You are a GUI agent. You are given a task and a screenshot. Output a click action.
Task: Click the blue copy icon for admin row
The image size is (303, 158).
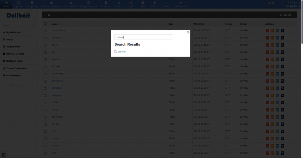pyautogui.click(x=277, y=45)
